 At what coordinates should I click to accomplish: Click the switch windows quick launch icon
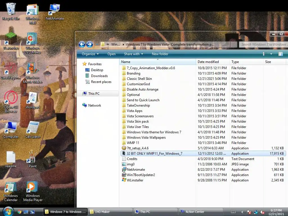click(33, 212)
